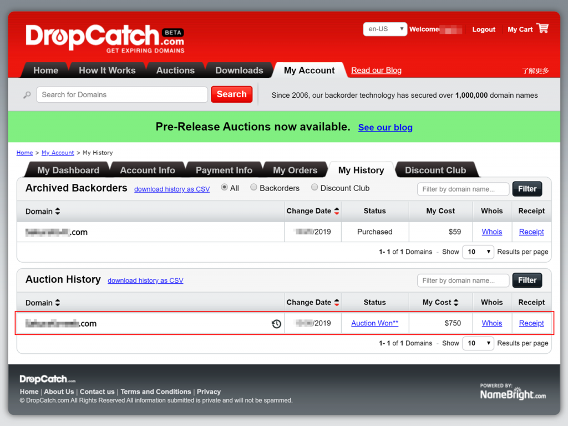This screenshot has width=568, height=426.
Task: Click footer About Us link
Action: [59, 392]
